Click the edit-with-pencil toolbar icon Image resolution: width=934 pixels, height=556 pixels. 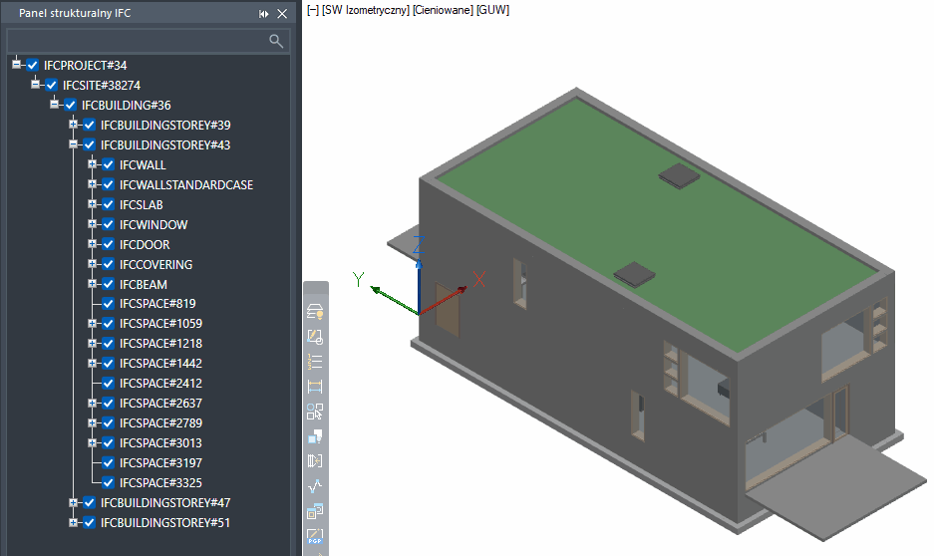click(x=315, y=337)
